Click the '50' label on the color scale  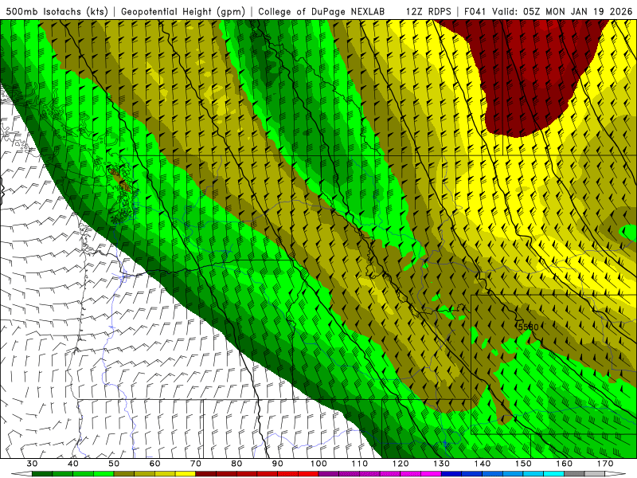pos(114,464)
